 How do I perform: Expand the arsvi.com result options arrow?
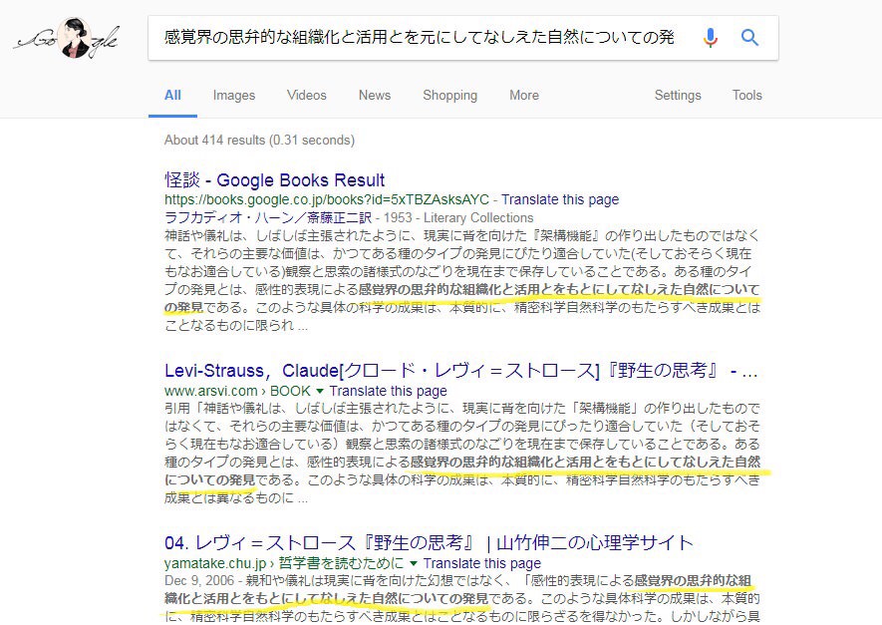320,391
